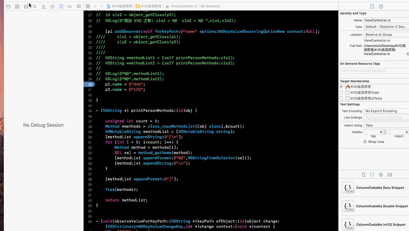Open the Location Relative to Group dropdown
The width and height of the screenshot is (409, 231).
tap(386, 35)
